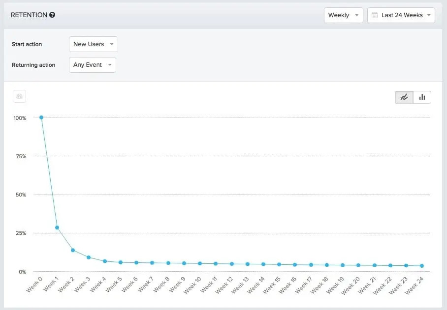Viewport: 447px width, 310px height.
Task: Click the Retention help question mark icon
Action: pos(52,15)
